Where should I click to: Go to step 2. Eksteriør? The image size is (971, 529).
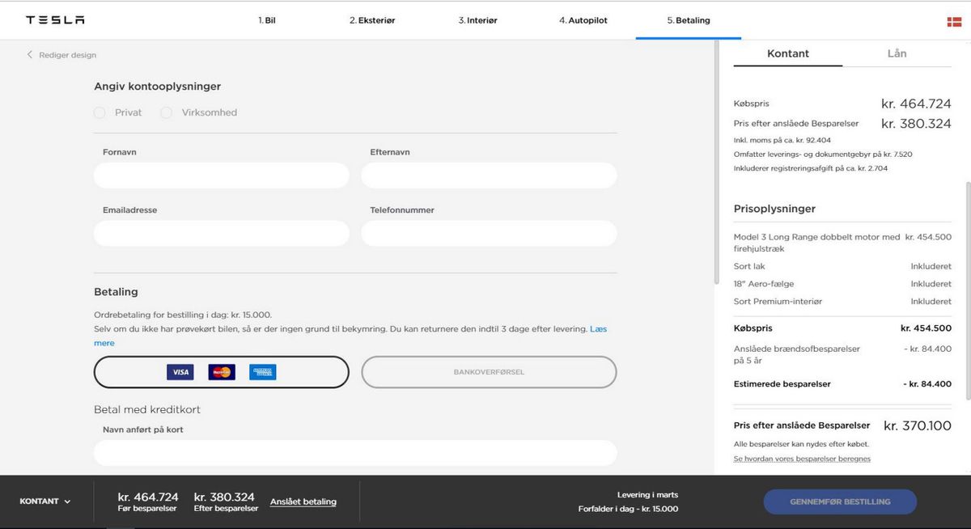click(372, 20)
